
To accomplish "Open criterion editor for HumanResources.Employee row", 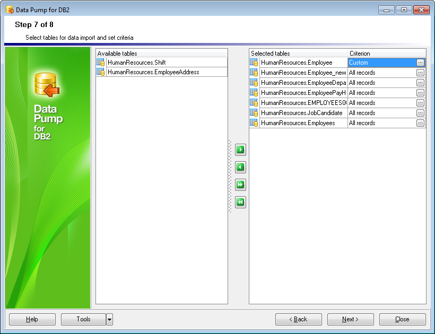I will 420,63.
